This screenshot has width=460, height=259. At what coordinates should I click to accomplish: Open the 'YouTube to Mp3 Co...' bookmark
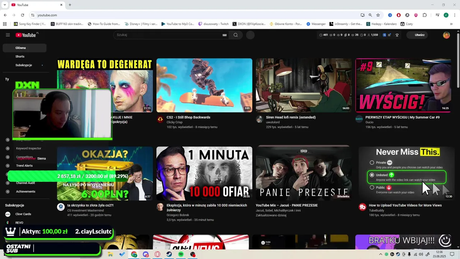[178, 24]
